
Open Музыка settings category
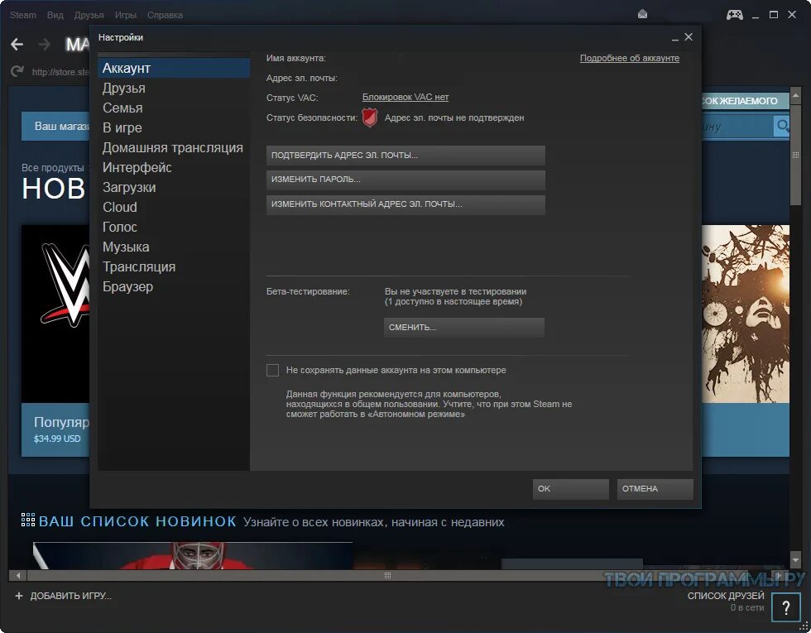174,247
